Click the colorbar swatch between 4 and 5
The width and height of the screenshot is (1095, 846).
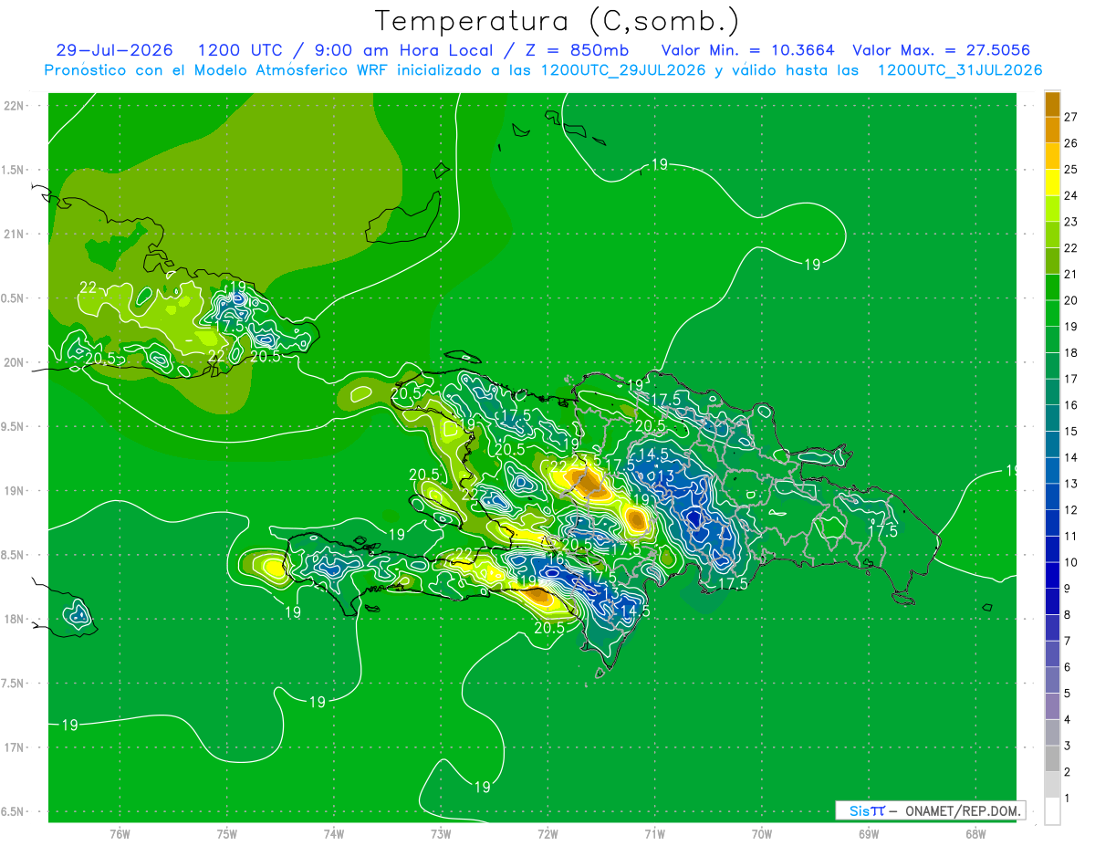pos(1052,707)
